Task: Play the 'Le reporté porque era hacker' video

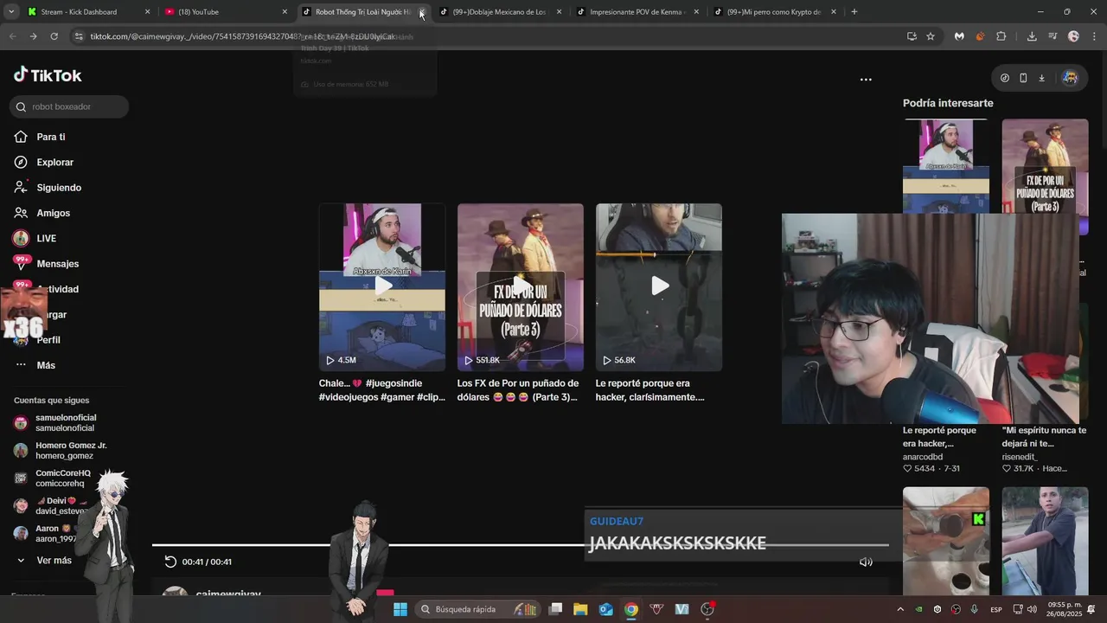Action: (x=659, y=287)
